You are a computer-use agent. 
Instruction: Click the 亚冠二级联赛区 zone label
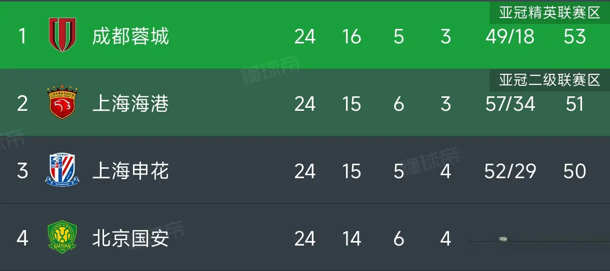tap(549, 80)
